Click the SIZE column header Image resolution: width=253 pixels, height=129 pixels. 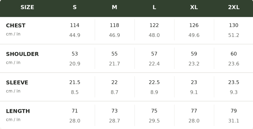[27, 7]
